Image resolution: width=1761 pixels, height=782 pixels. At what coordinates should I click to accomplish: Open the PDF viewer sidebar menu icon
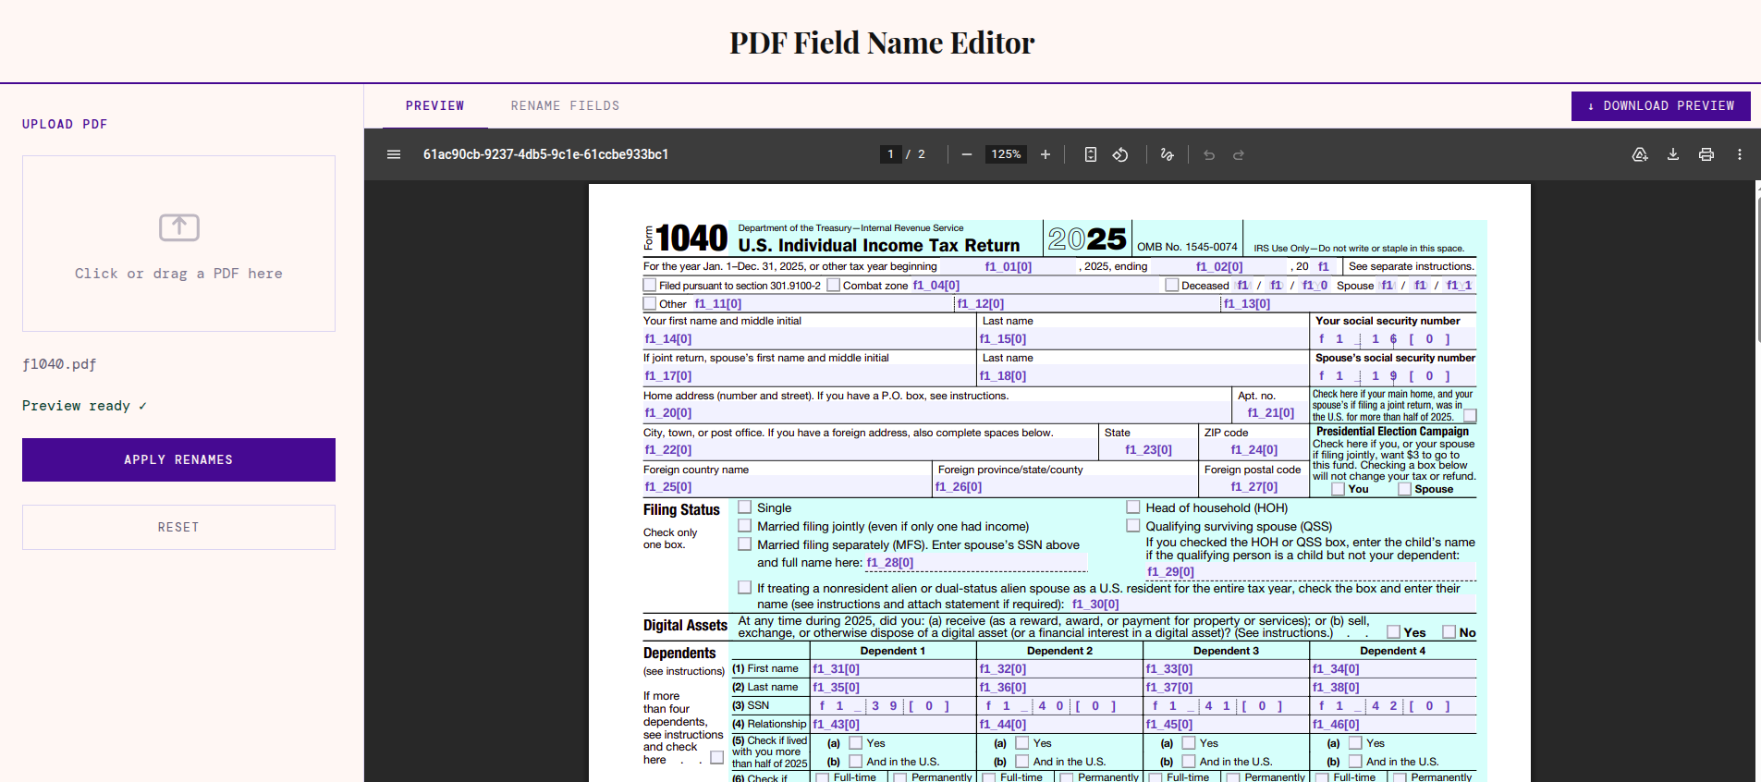[394, 154]
